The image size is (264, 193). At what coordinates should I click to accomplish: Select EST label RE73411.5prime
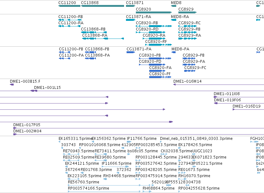[110, 151]
